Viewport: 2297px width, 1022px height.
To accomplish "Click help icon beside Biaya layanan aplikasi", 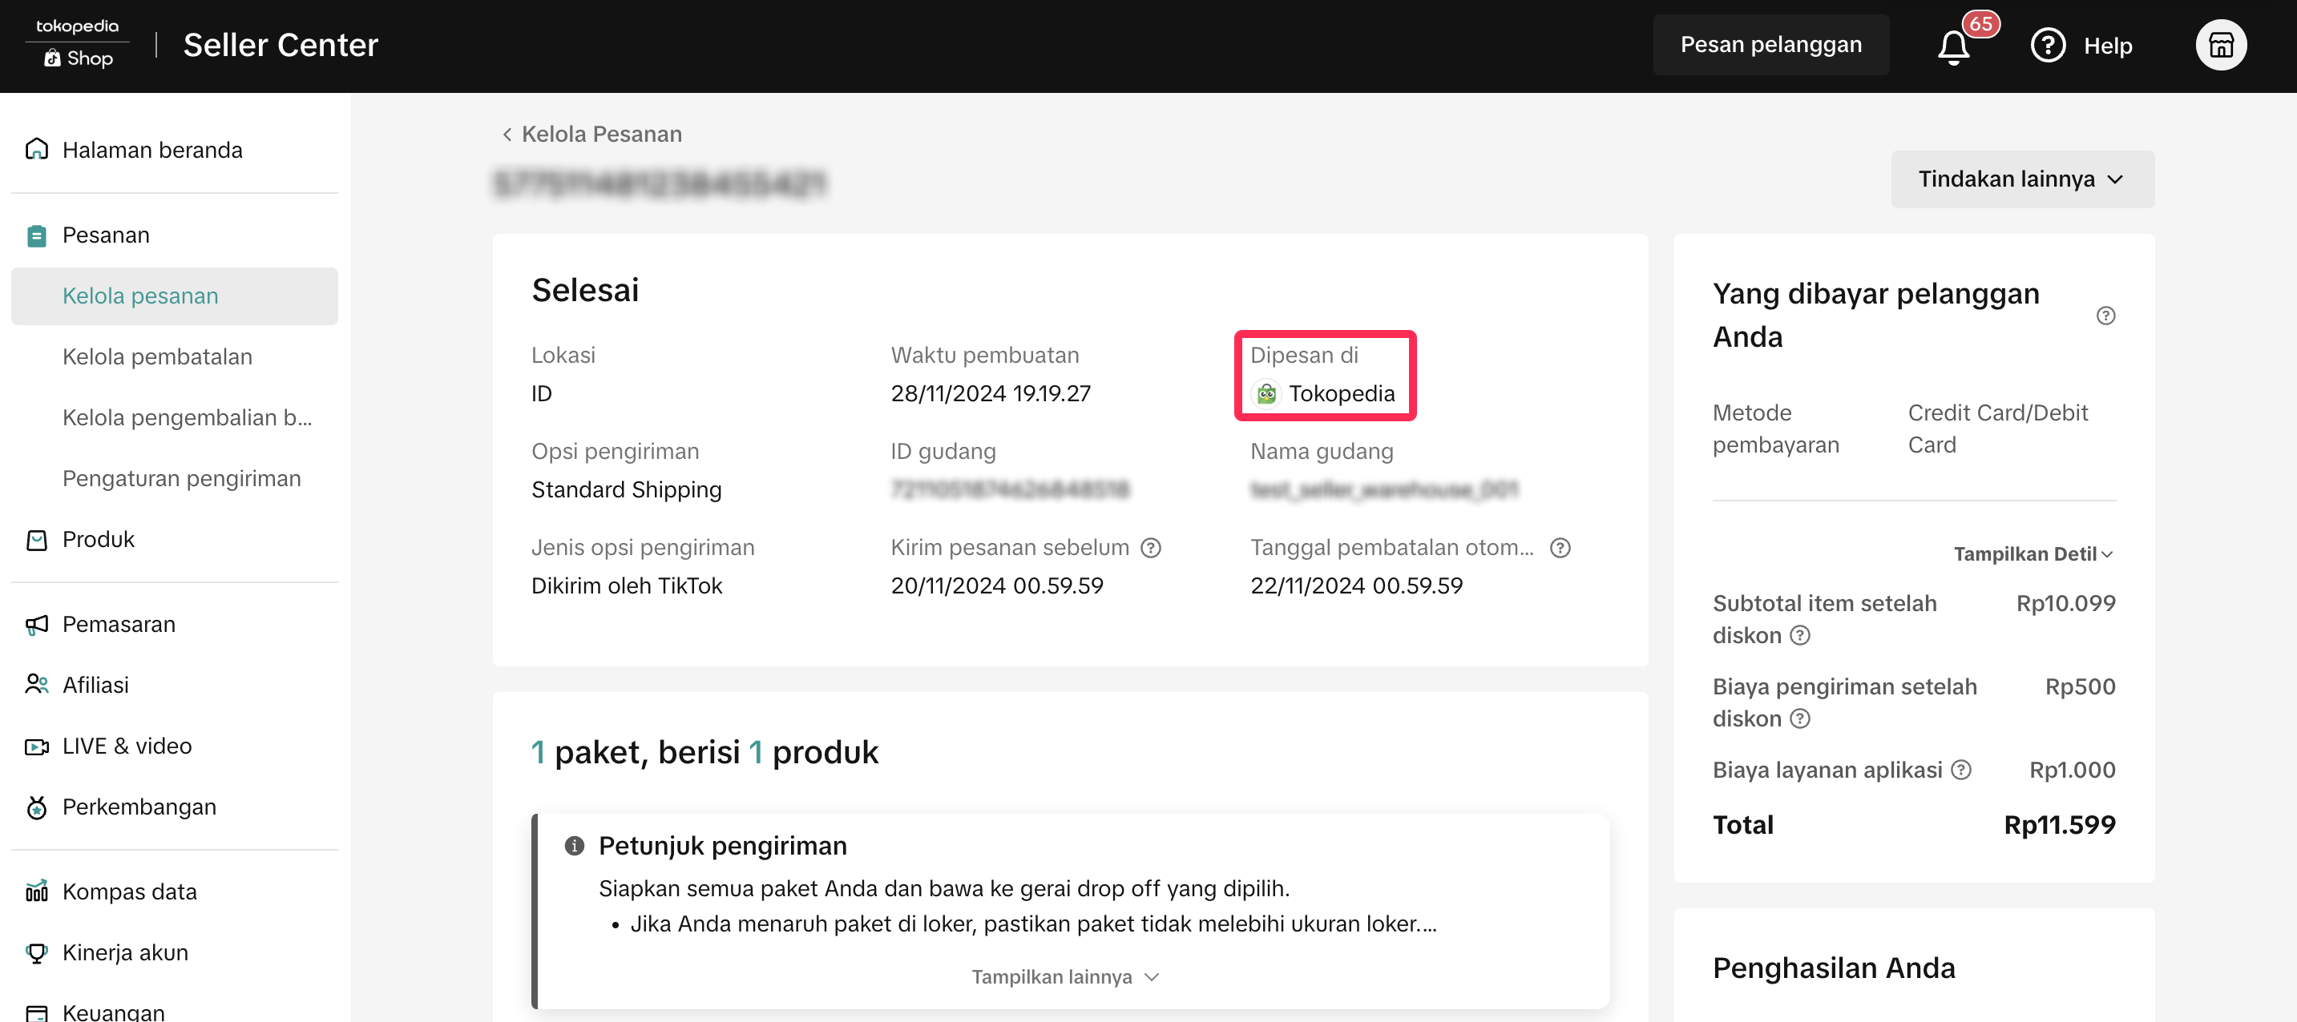I will click(x=1961, y=770).
